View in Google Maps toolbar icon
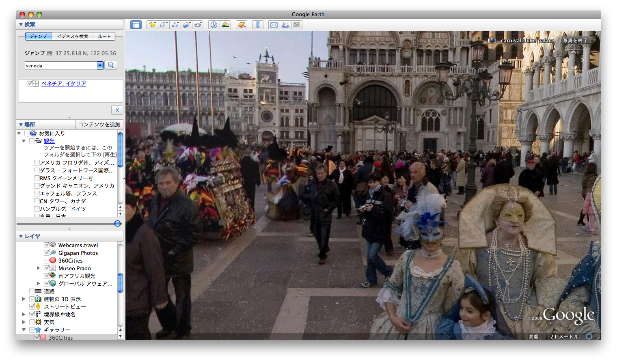 [x=297, y=25]
